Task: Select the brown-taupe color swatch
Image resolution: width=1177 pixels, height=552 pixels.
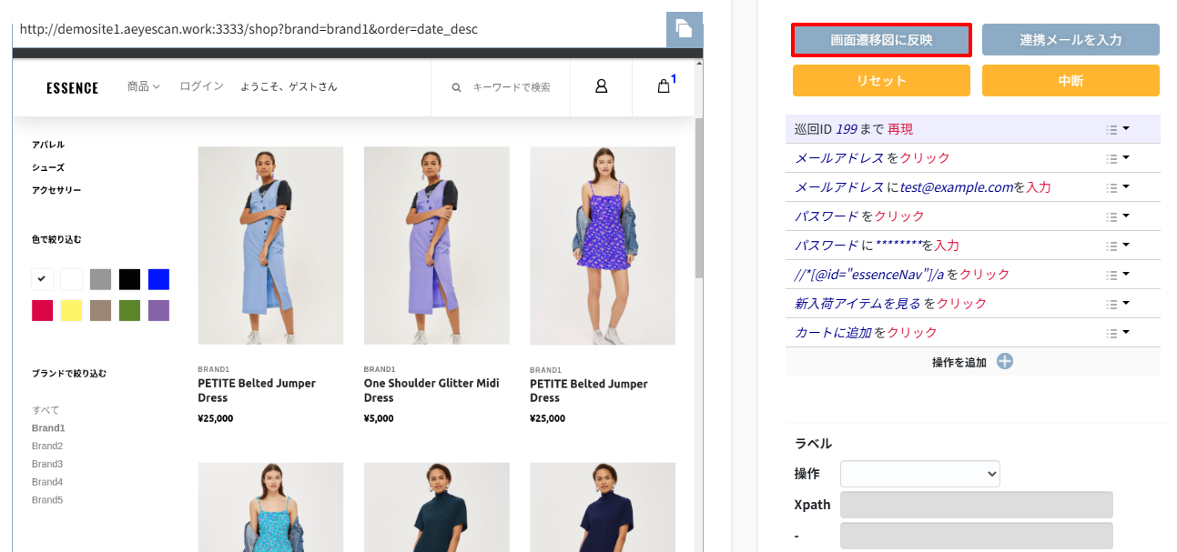Action: pos(101,310)
